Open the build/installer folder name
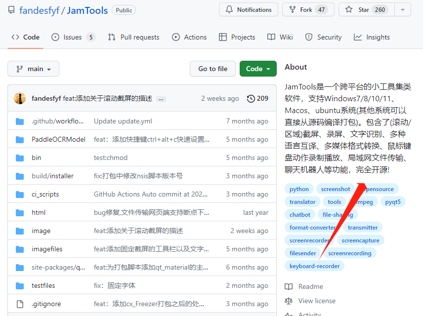The height and width of the screenshot is (316, 423). tap(52, 176)
